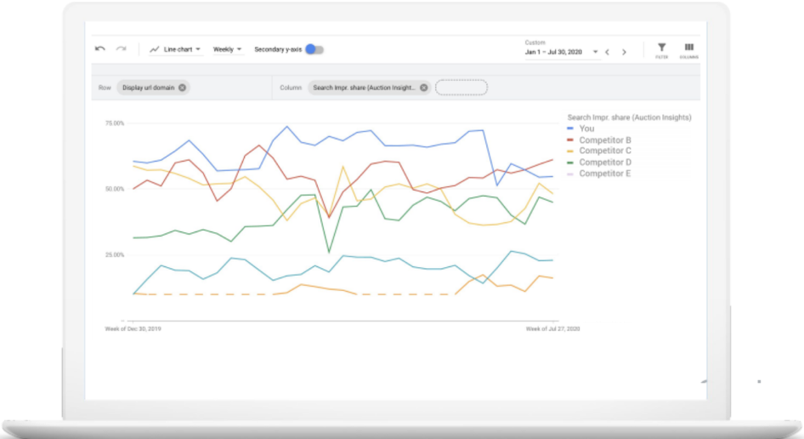The image size is (804, 439).
Task: Toggle the Secondary y-axis switch
Action: [314, 49]
